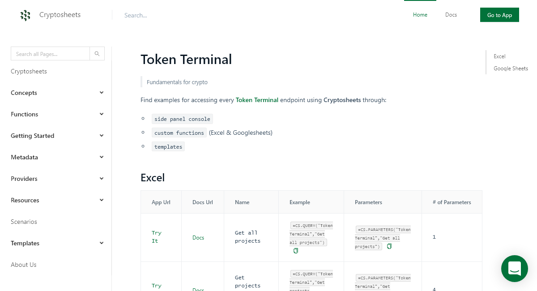Copy the Get all projects Example formula

296,251
